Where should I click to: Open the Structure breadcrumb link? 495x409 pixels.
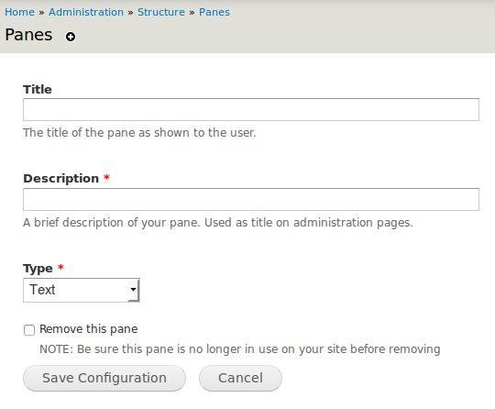click(x=161, y=12)
